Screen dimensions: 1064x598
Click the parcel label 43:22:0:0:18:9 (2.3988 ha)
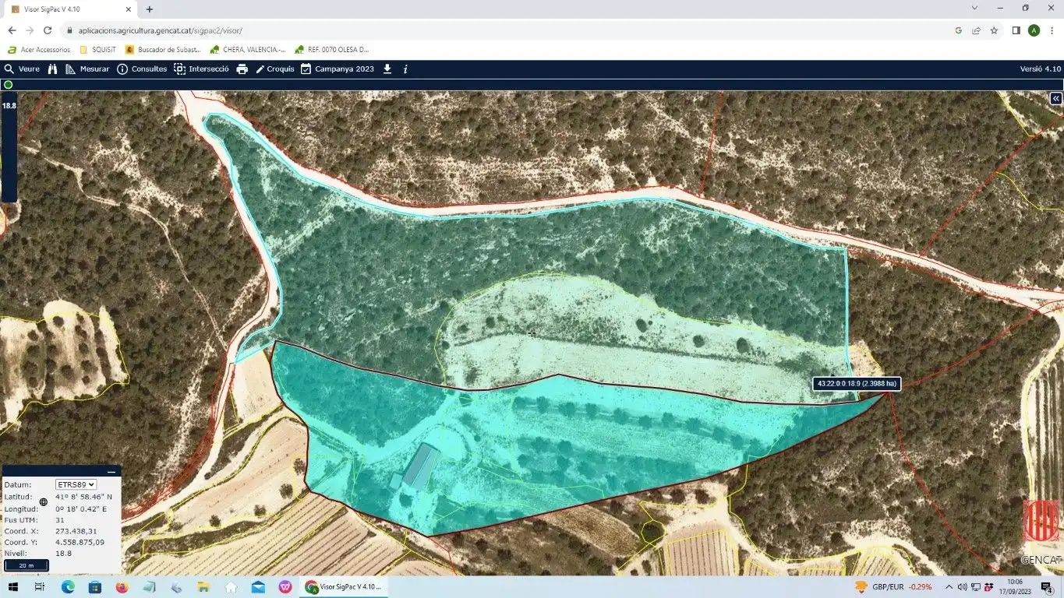tap(857, 384)
